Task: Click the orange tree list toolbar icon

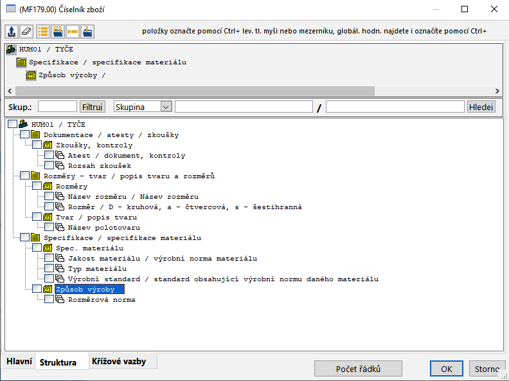Action: tap(43, 32)
